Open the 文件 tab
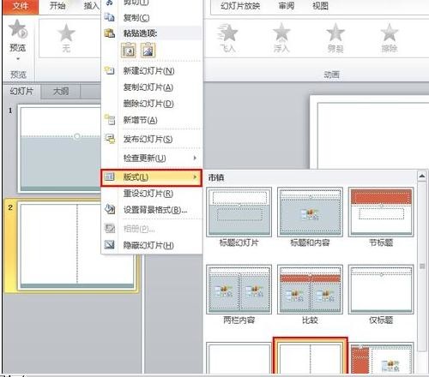Image resolution: width=429 pixels, height=377 pixels. pyautogui.click(x=21, y=6)
